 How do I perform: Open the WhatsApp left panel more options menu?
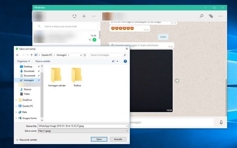(94, 16)
